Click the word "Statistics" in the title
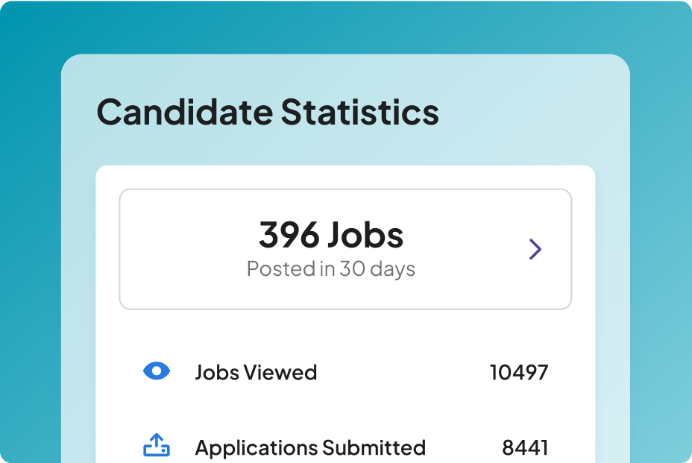The width and height of the screenshot is (692, 463). click(x=359, y=112)
